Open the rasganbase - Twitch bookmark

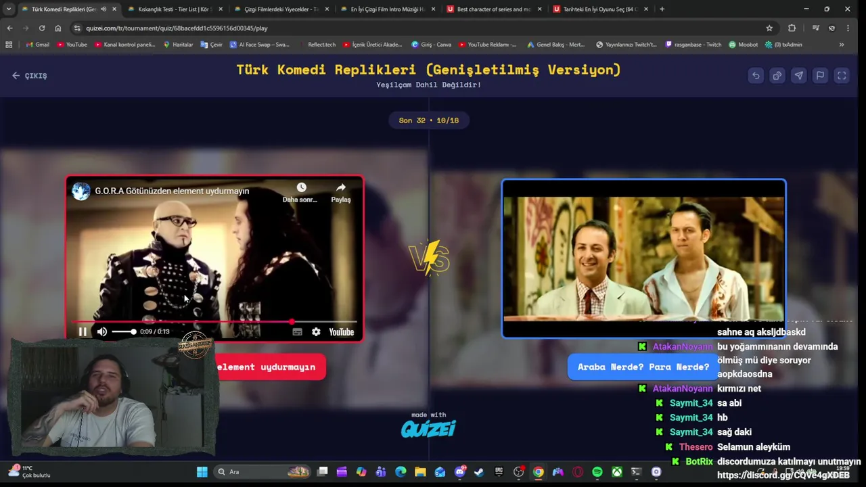pyautogui.click(x=694, y=45)
